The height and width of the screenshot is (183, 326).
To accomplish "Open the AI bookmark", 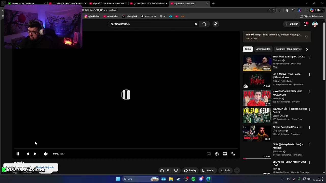I will [163, 16].
